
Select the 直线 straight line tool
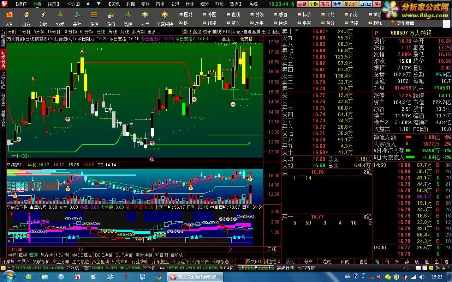233,15
